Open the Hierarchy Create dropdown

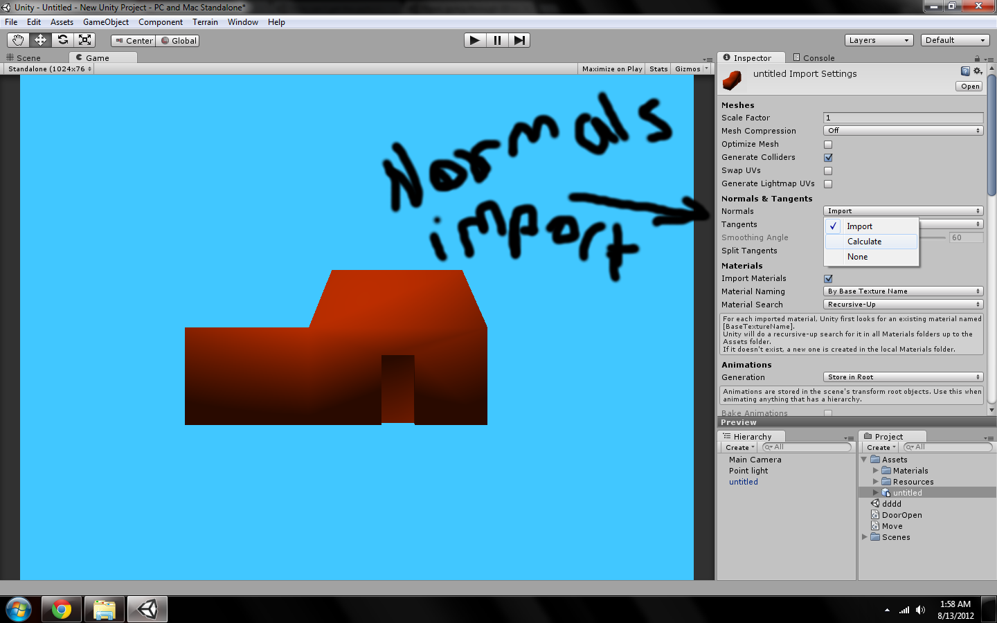pyautogui.click(x=739, y=448)
